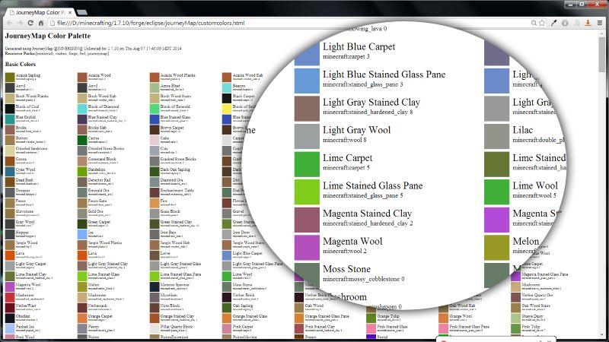Click the browser forward arrow
The image size is (609, 342).
20,24
